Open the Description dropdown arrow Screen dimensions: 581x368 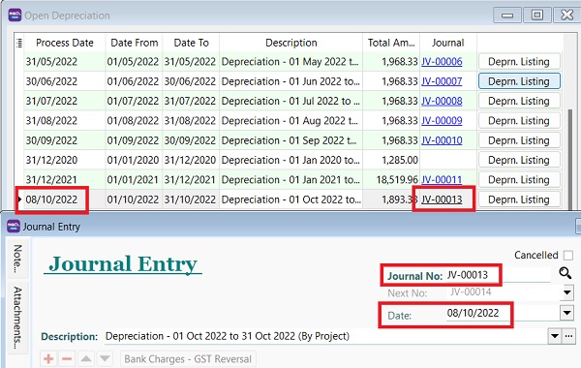point(554,336)
